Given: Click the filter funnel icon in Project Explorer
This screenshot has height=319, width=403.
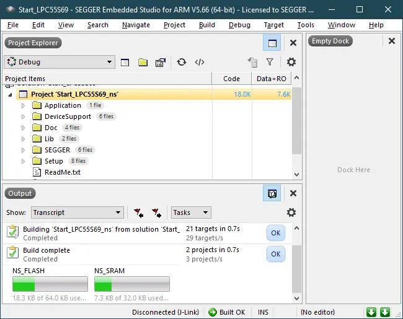Looking at the screenshot, I should coord(270,62).
